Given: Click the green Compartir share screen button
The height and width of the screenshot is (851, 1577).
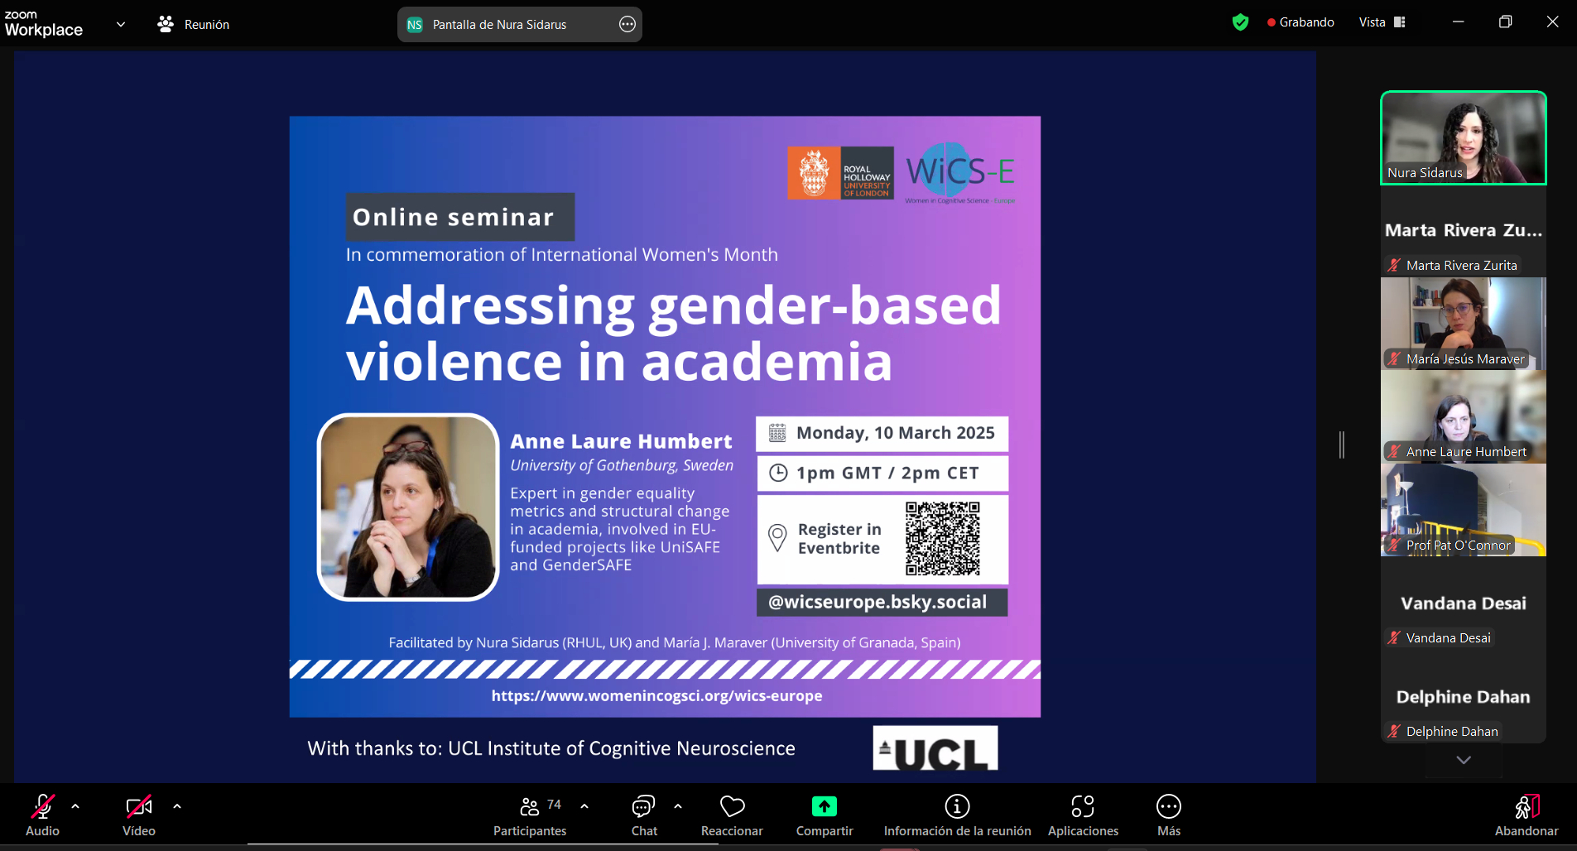Looking at the screenshot, I should coord(824,815).
